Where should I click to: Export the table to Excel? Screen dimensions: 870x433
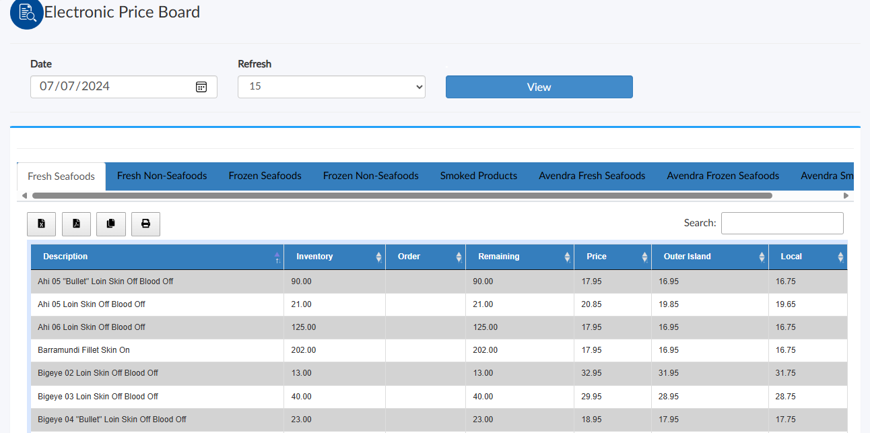click(41, 224)
